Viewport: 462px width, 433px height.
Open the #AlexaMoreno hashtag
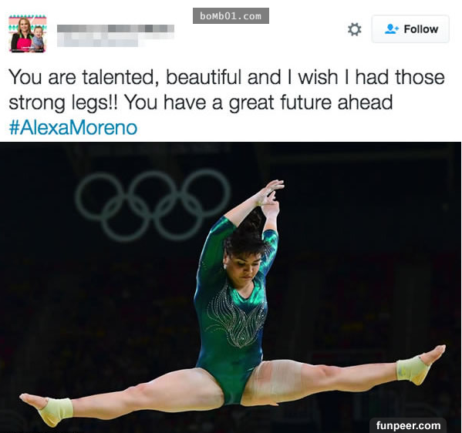(73, 127)
